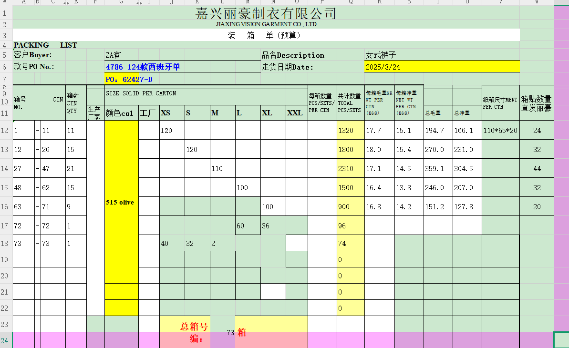This screenshot has width=569, height=348.
Task: Click the yellow 515 olive color cell
Action: [121, 202]
